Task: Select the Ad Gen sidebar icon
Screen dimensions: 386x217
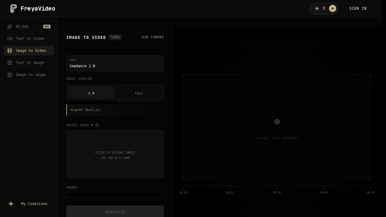Action: point(10,27)
